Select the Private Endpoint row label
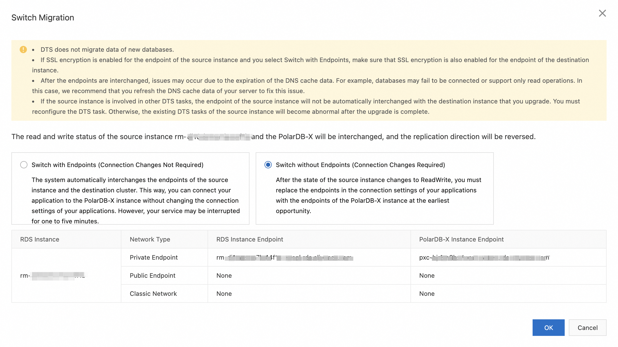 (153, 258)
